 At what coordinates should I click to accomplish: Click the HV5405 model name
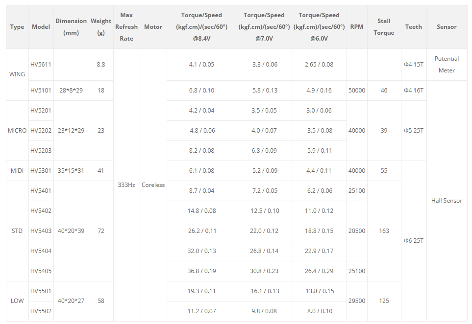(x=41, y=271)
